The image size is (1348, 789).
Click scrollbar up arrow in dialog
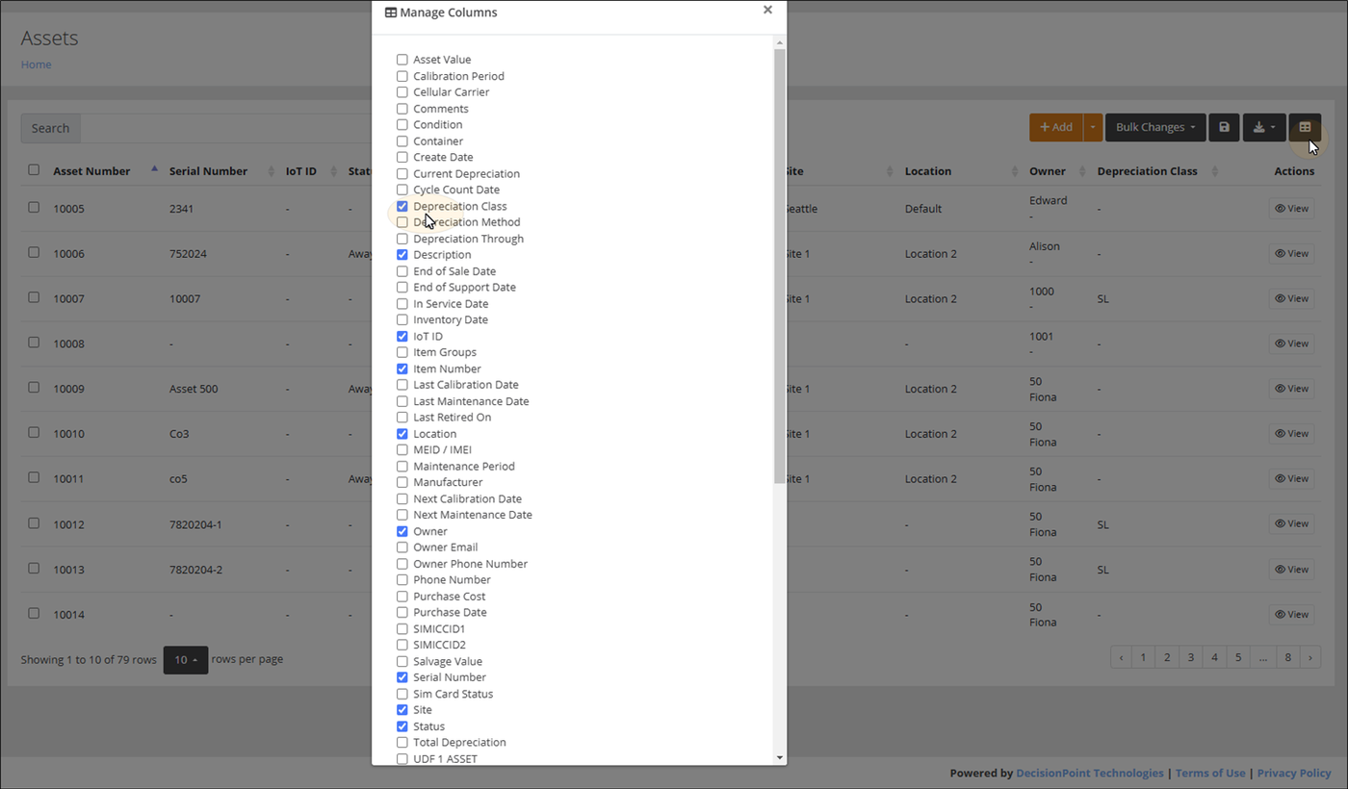tap(779, 41)
